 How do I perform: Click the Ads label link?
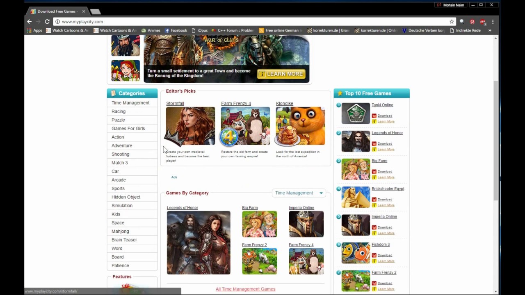click(174, 177)
